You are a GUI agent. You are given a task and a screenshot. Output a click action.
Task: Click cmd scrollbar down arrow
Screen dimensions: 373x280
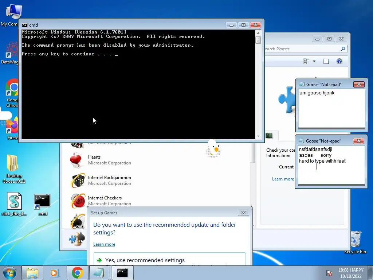click(x=258, y=136)
